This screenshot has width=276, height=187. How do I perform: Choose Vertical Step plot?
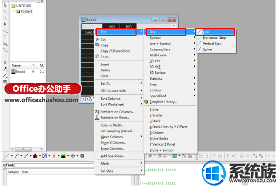click(216, 43)
